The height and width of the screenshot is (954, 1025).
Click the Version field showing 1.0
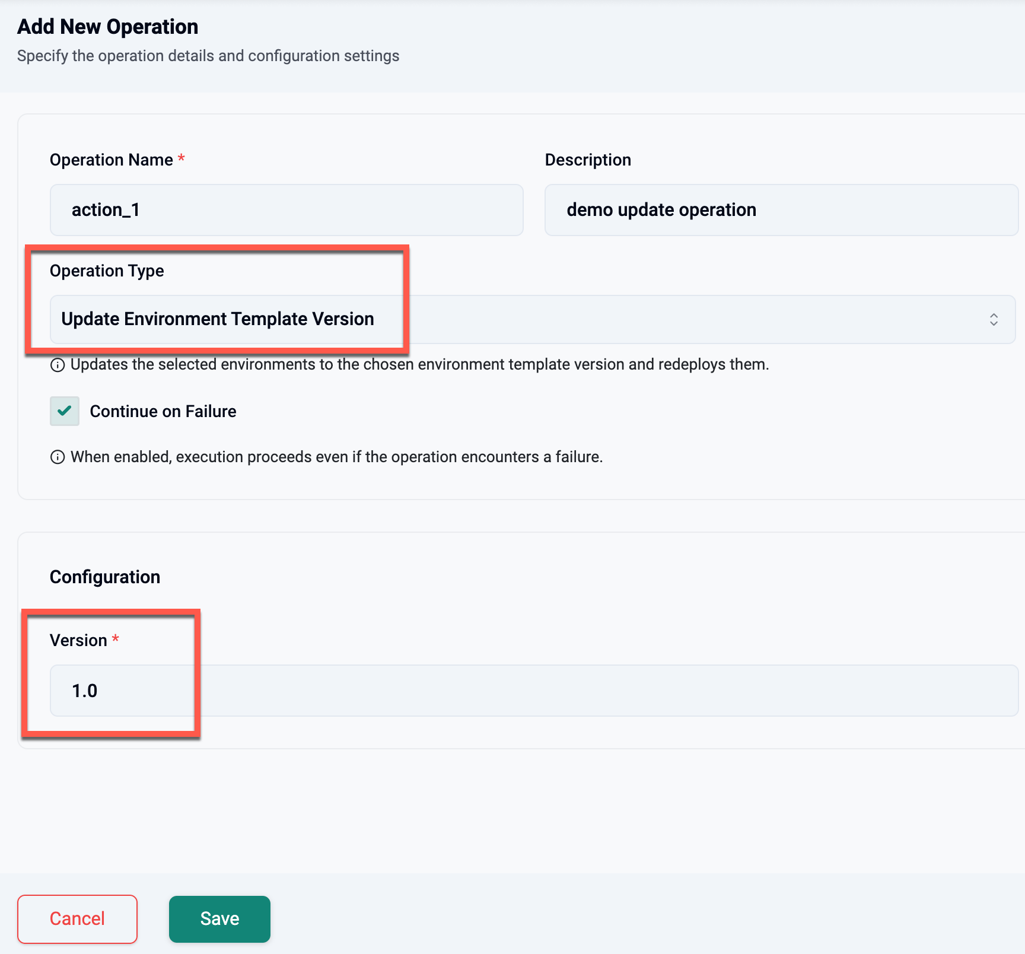click(534, 691)
